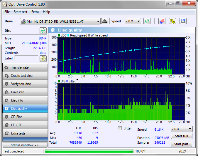The image size is (198, 156).
Task: Click the eject disc icon
Action: (x=105, y=21)
